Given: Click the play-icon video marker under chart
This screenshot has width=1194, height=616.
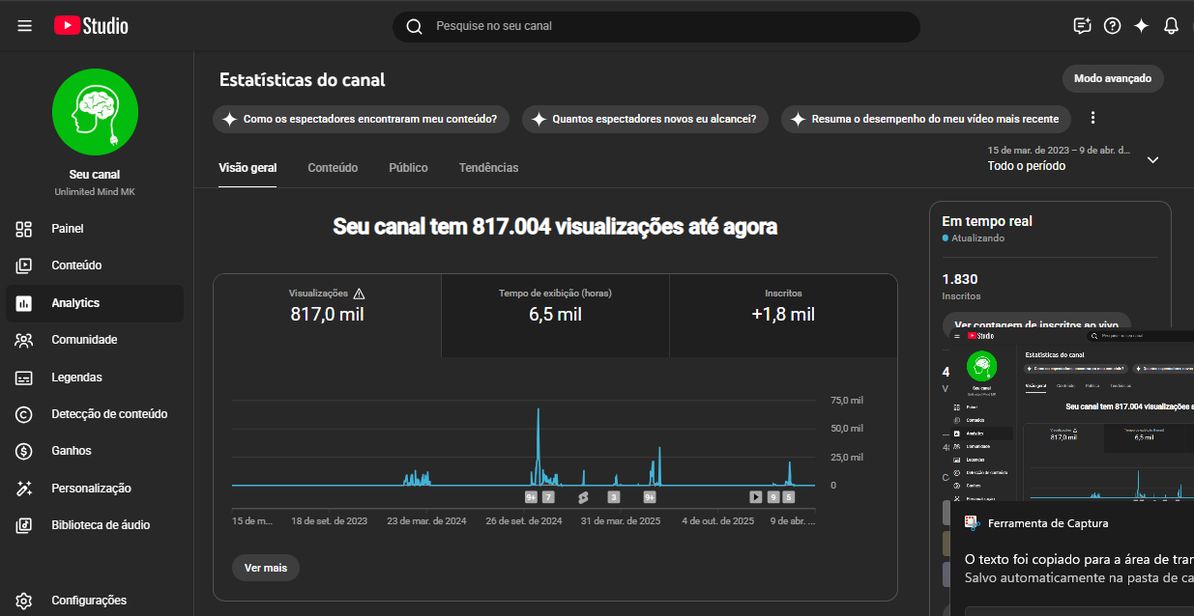Looking at the screenshot, I should [756, 497].
